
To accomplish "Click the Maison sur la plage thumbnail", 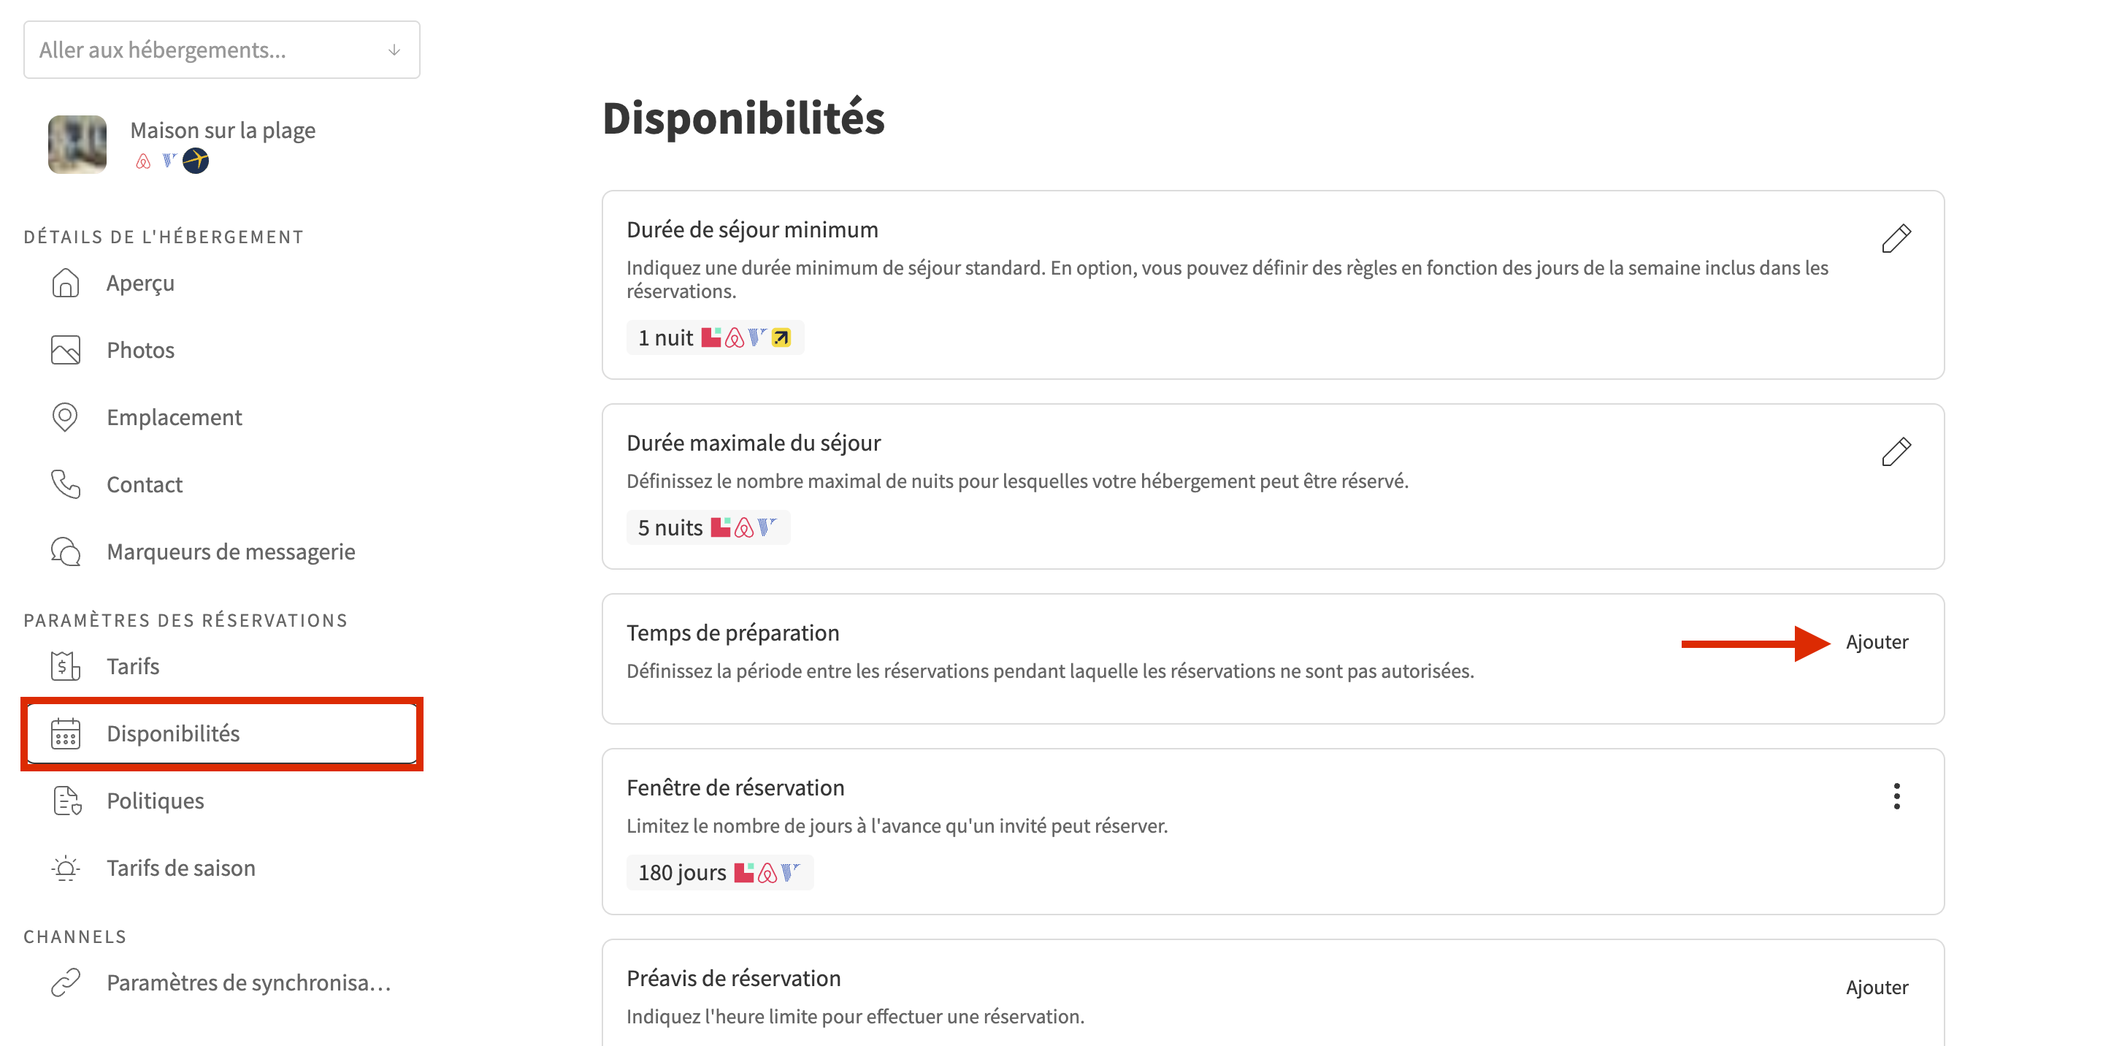I will (x=77, y=145).
